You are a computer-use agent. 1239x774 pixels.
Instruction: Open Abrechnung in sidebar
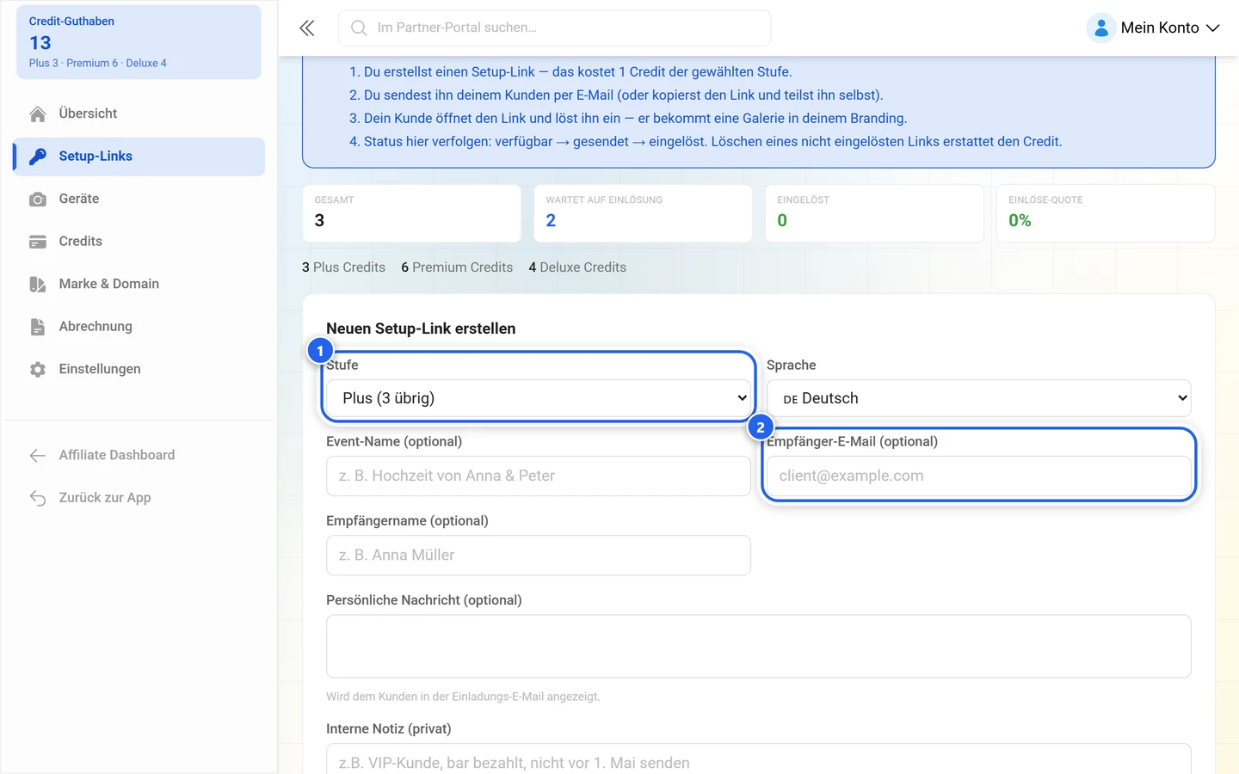[139, 327]
